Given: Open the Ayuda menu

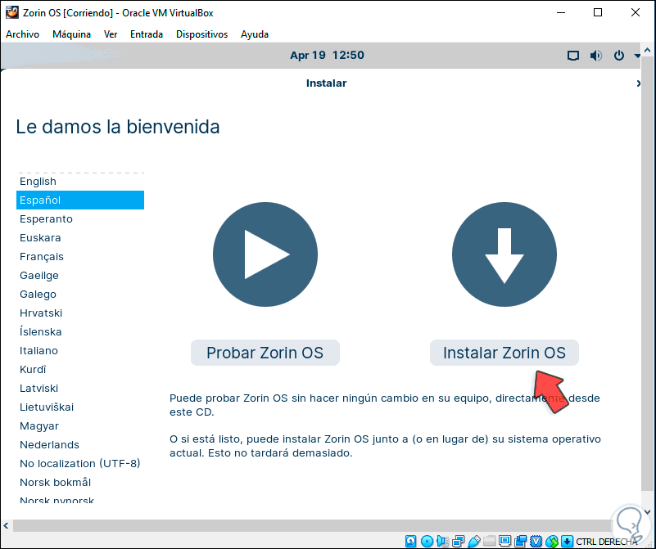Looking at the screenshot, I should 255,34.
